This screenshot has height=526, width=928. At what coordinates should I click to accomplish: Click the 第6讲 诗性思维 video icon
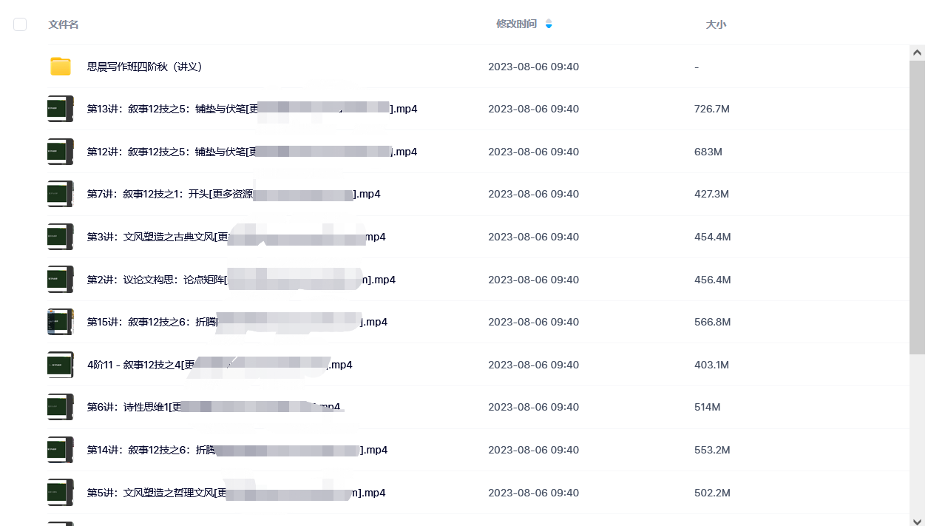tap(61, 407)
